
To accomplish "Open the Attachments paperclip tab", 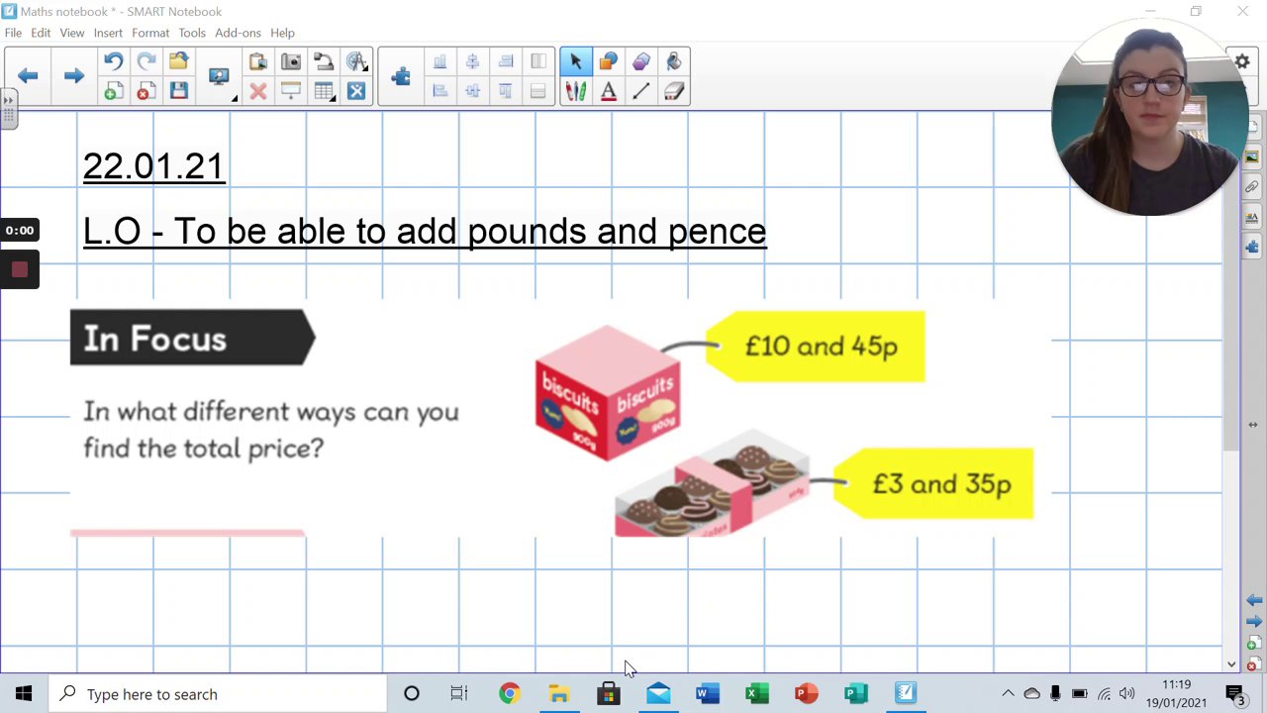I will [1252, 187].
